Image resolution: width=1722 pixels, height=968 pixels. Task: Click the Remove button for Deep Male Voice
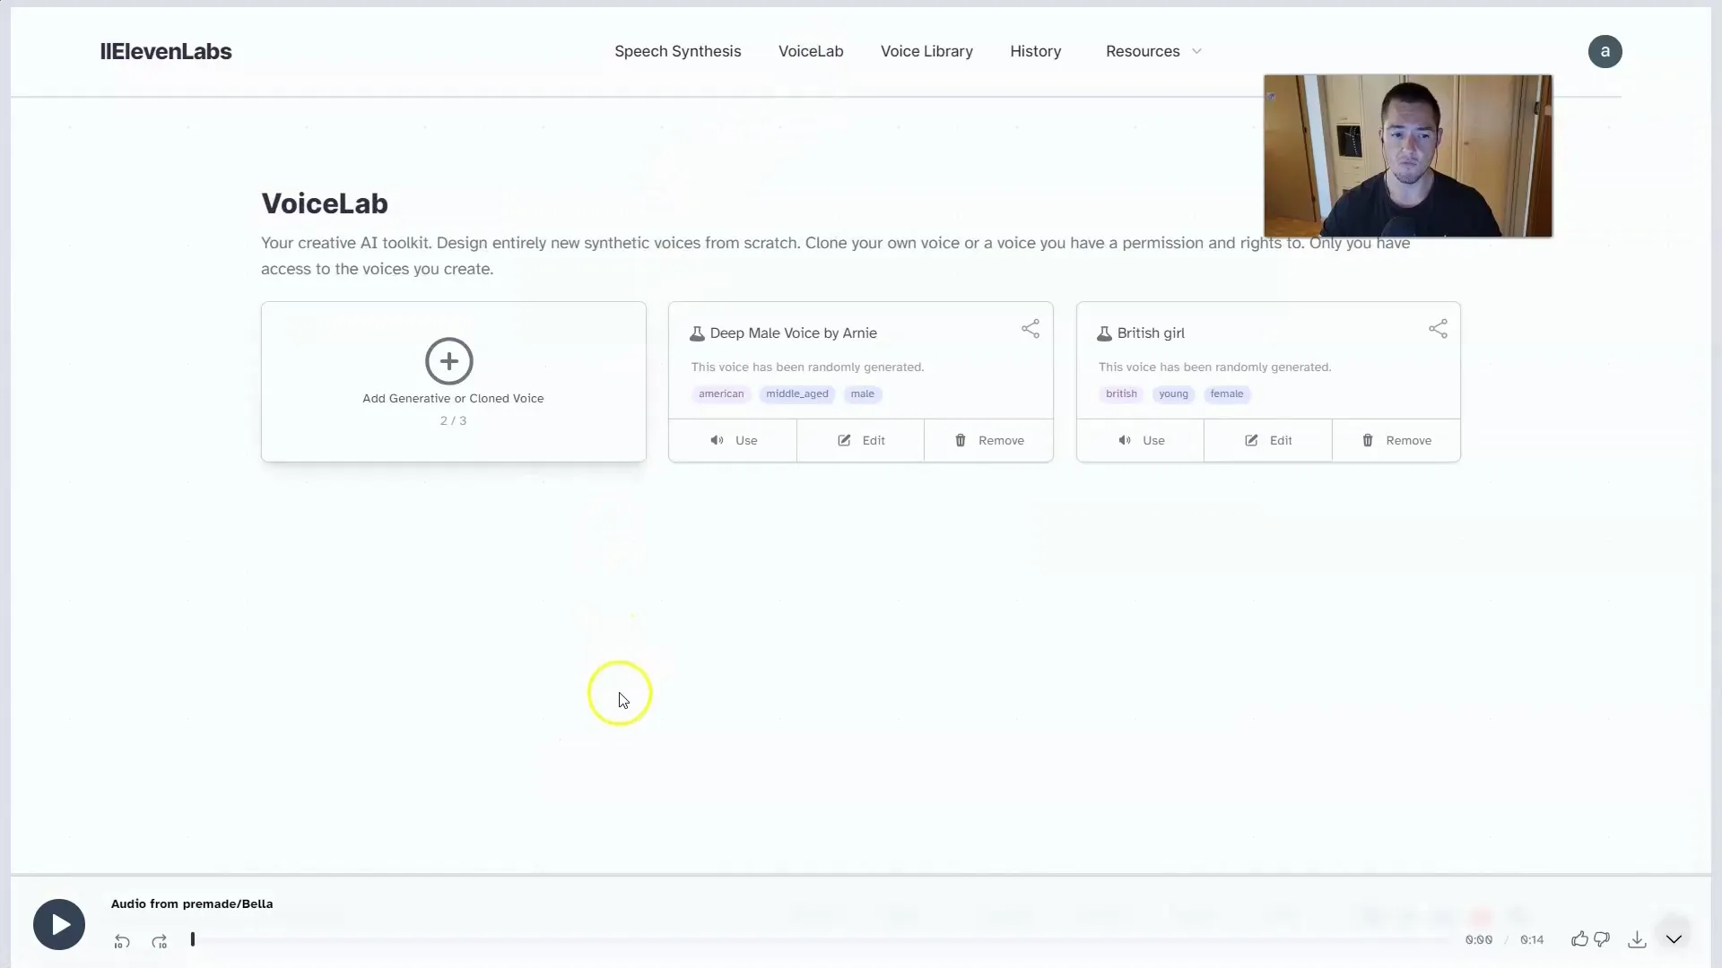(x=987, y=440)
